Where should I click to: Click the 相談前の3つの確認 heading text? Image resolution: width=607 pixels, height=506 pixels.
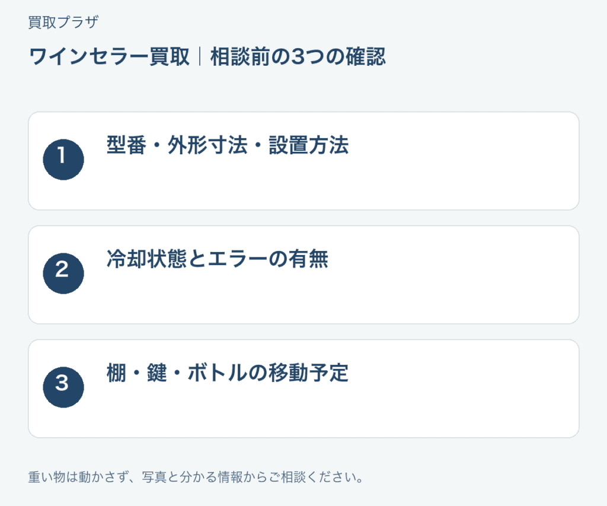(x=298, y=56)
